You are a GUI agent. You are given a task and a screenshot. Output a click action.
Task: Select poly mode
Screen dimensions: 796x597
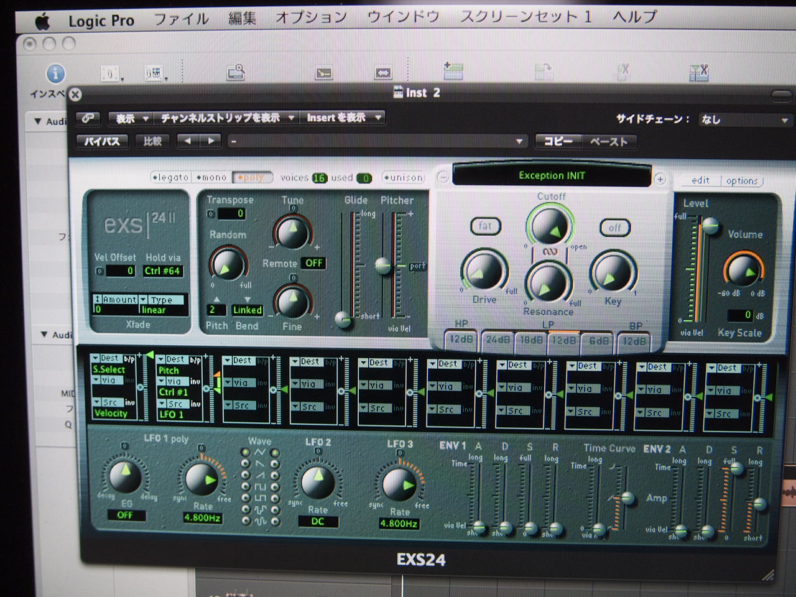(x=252, y=178)
